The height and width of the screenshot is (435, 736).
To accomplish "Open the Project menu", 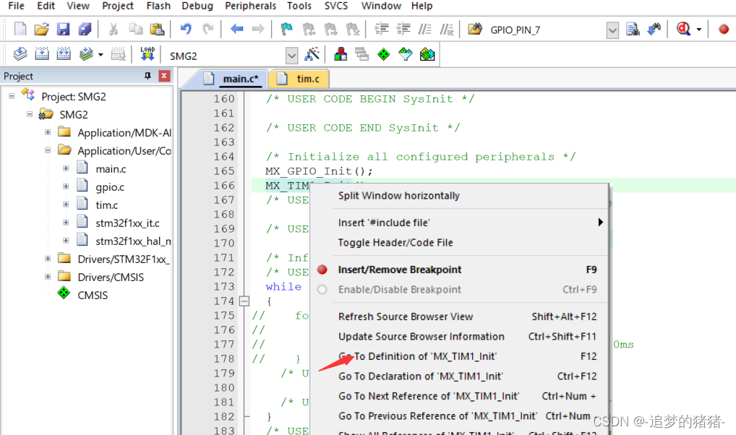I will (118, 6).
